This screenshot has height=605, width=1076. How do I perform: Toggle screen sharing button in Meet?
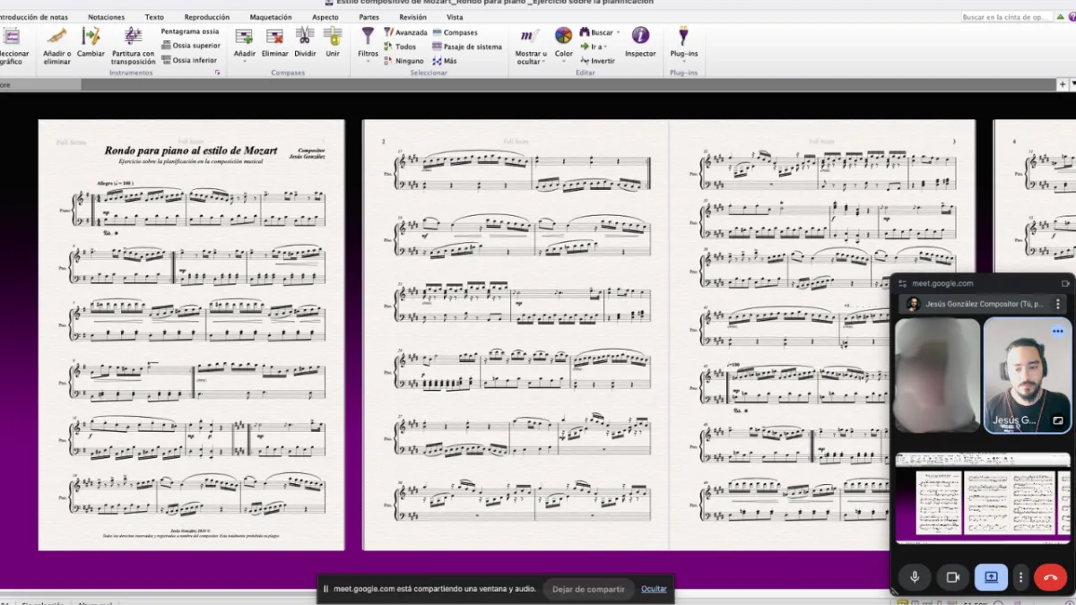pyautogui.click(x=991, y=577)
